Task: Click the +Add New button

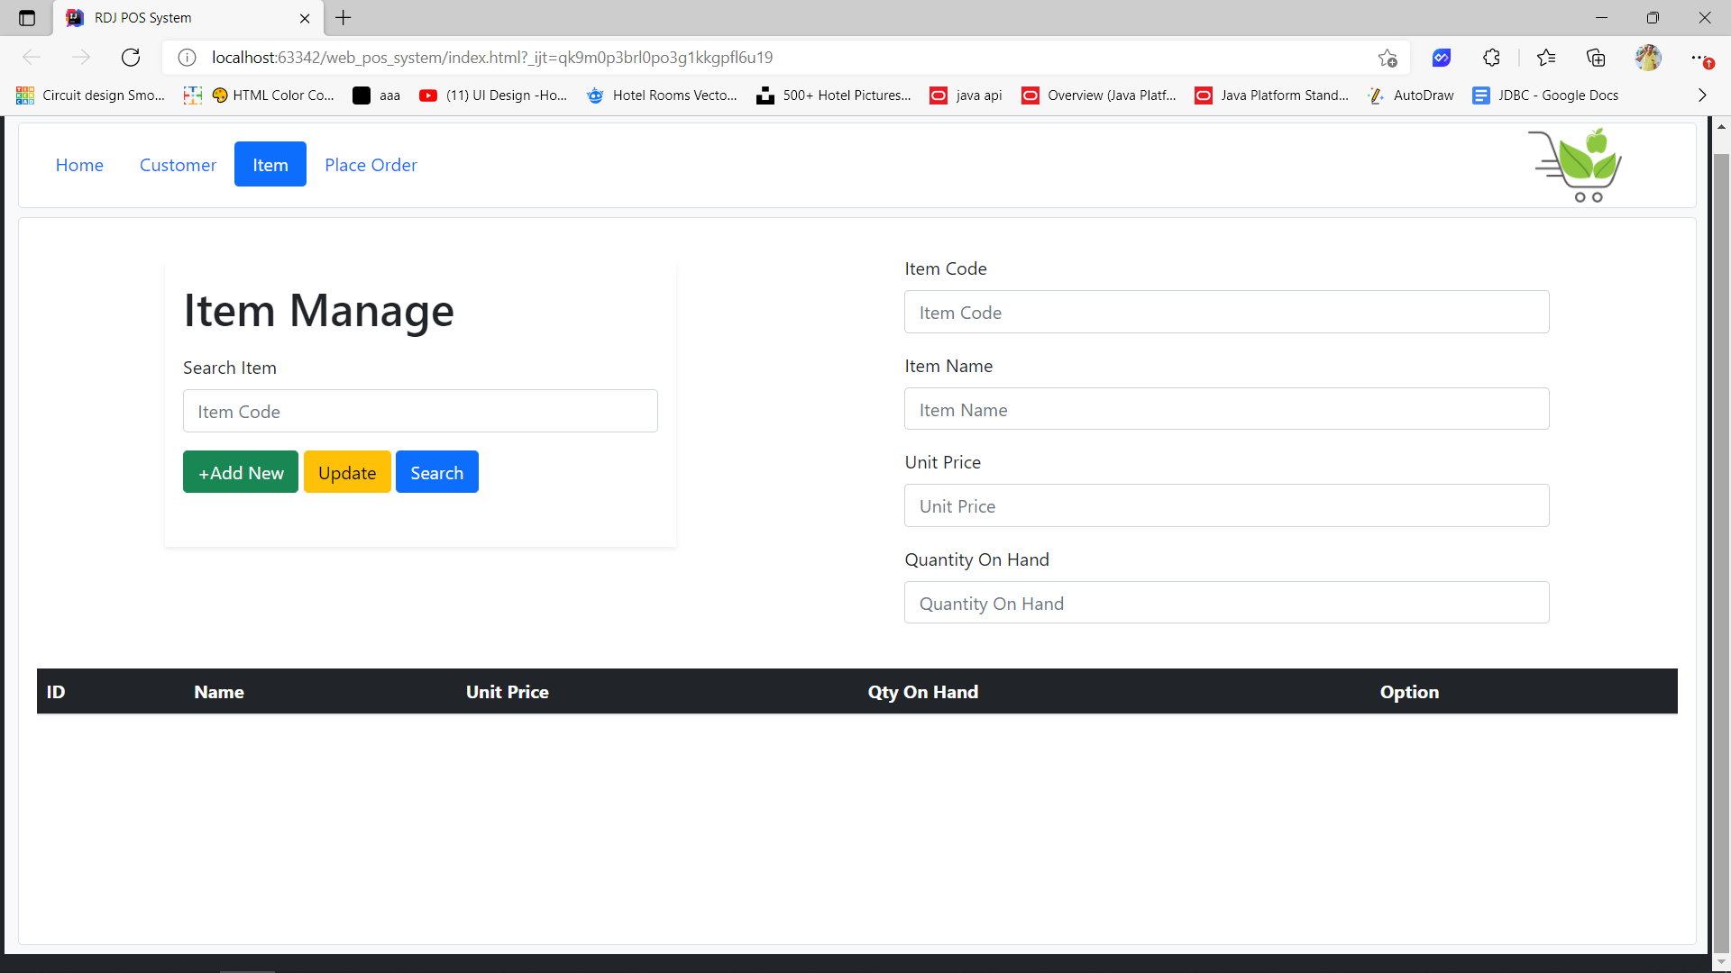Action: tap(240, 471)
